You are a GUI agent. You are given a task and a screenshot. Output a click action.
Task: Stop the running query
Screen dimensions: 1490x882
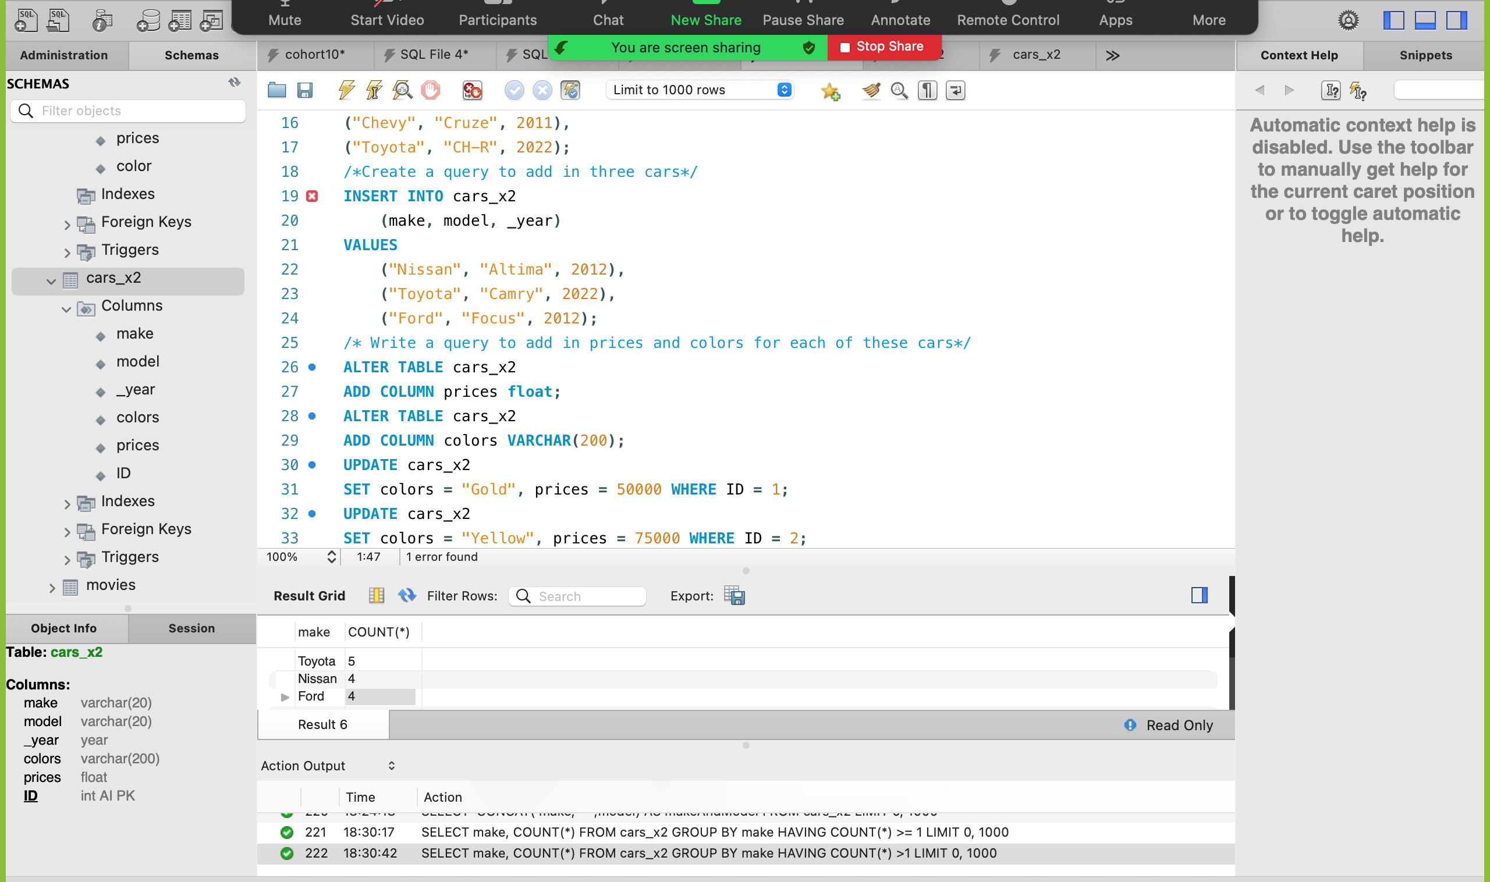431,90
